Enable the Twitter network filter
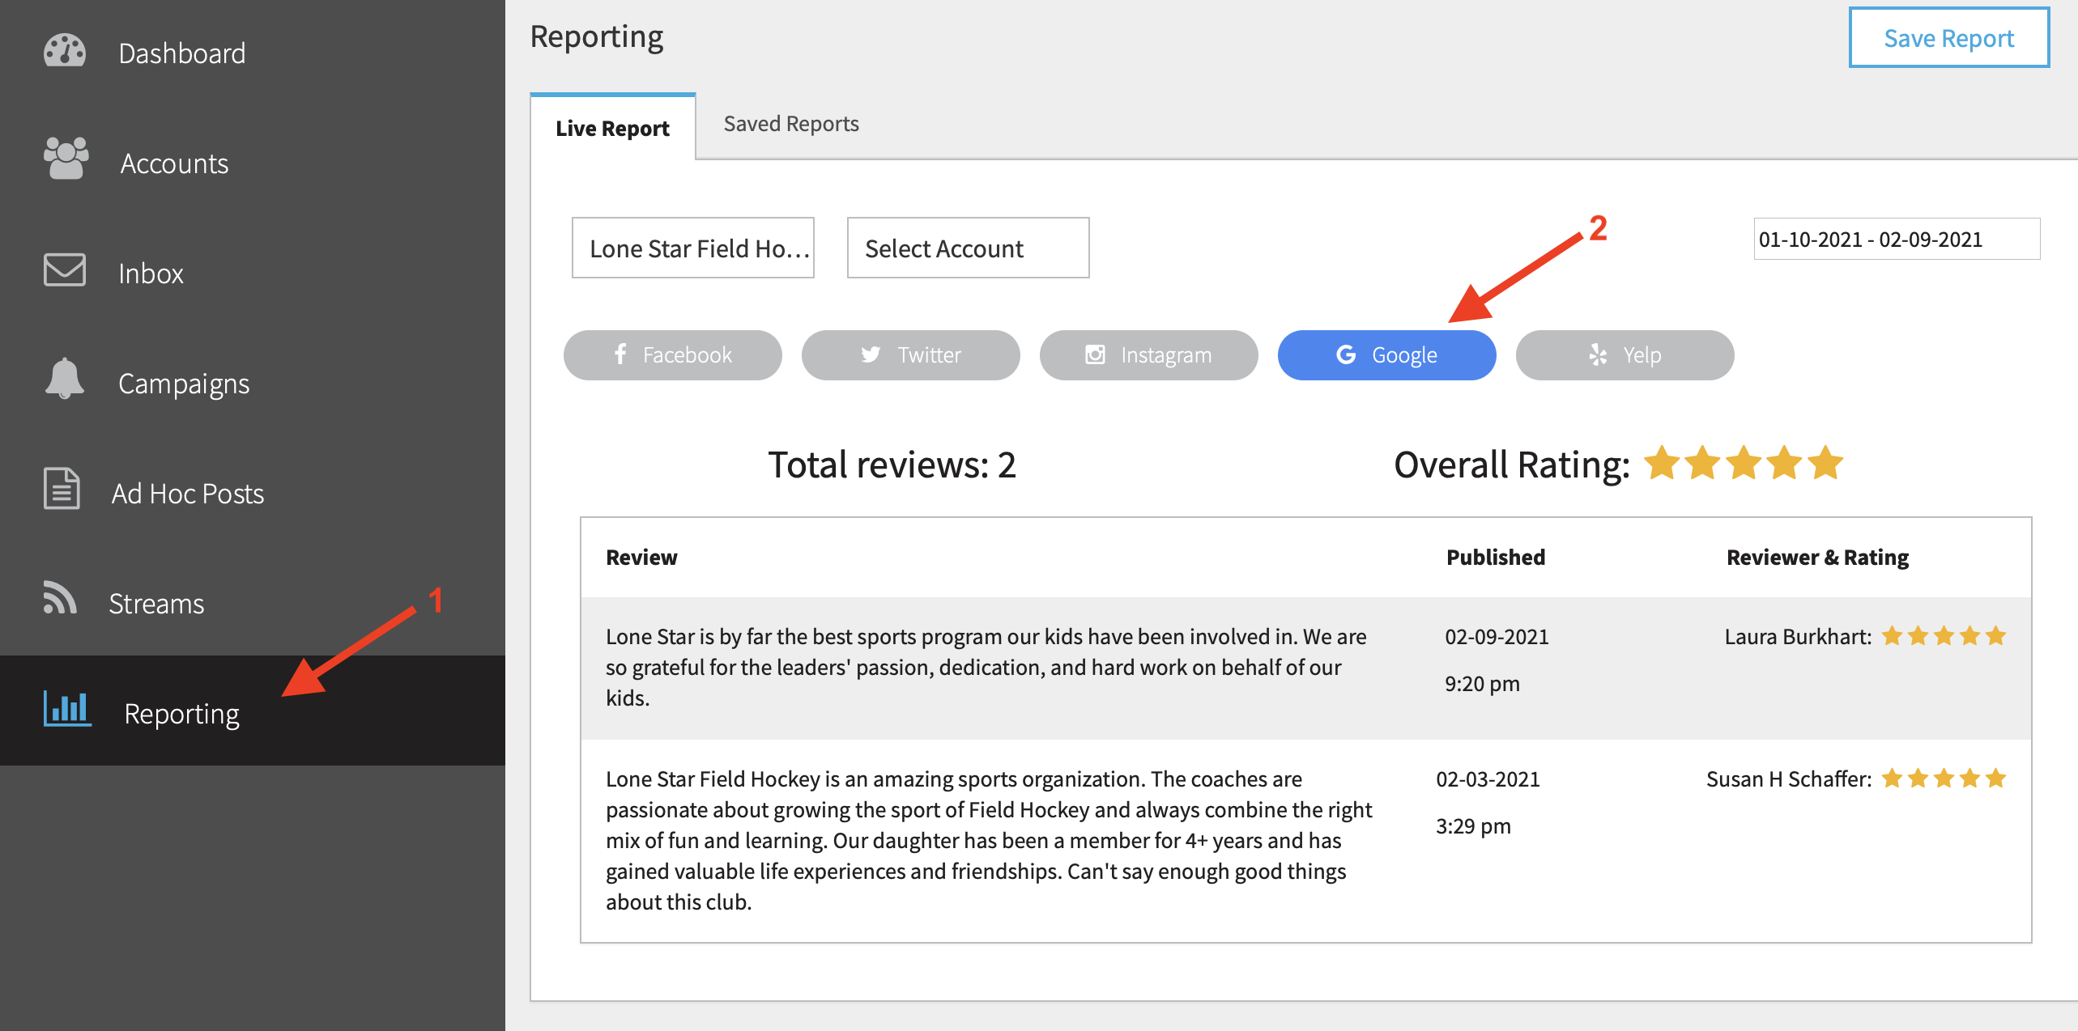 click(910, 355)
